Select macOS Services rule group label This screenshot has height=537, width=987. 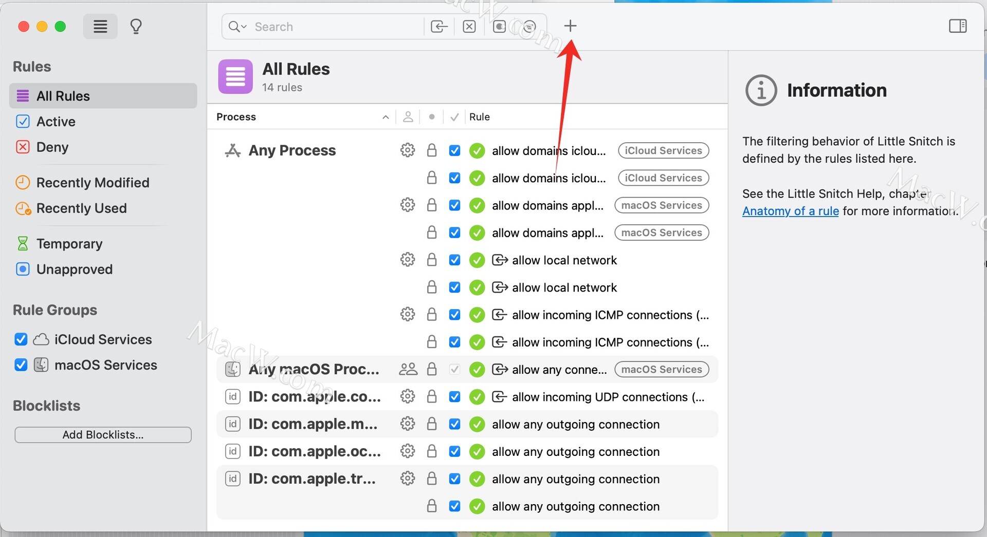105,365
